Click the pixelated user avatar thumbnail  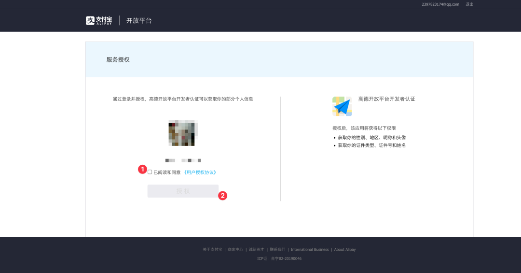183,133
